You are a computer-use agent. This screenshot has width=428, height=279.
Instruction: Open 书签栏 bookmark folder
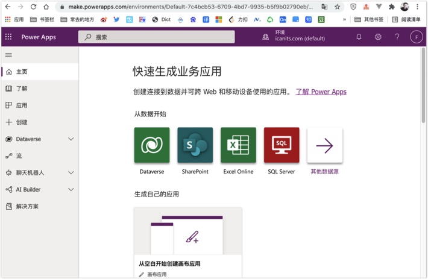coord(42,19)
